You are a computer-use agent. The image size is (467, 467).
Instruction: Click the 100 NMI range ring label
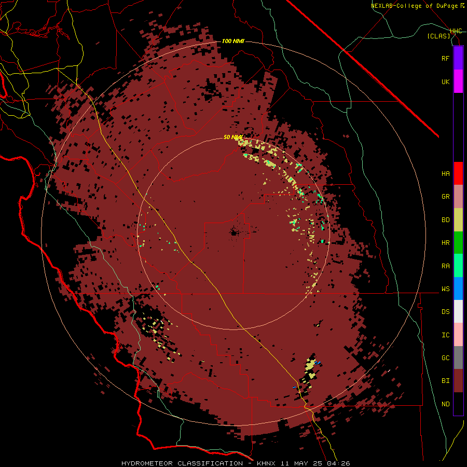233,41
